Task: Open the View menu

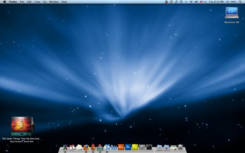Action: 38,2
